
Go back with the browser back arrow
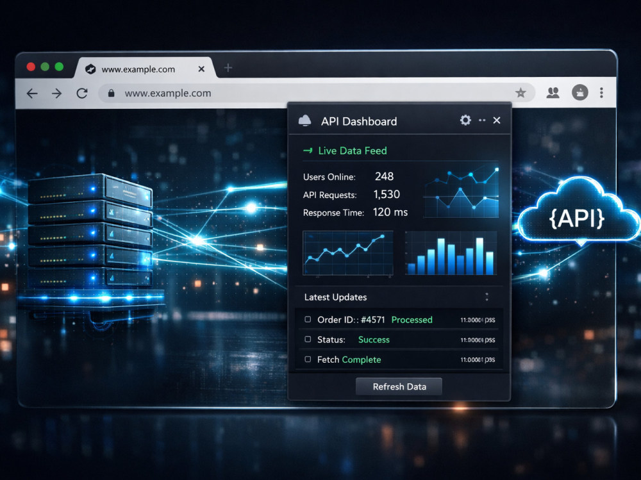32,94
